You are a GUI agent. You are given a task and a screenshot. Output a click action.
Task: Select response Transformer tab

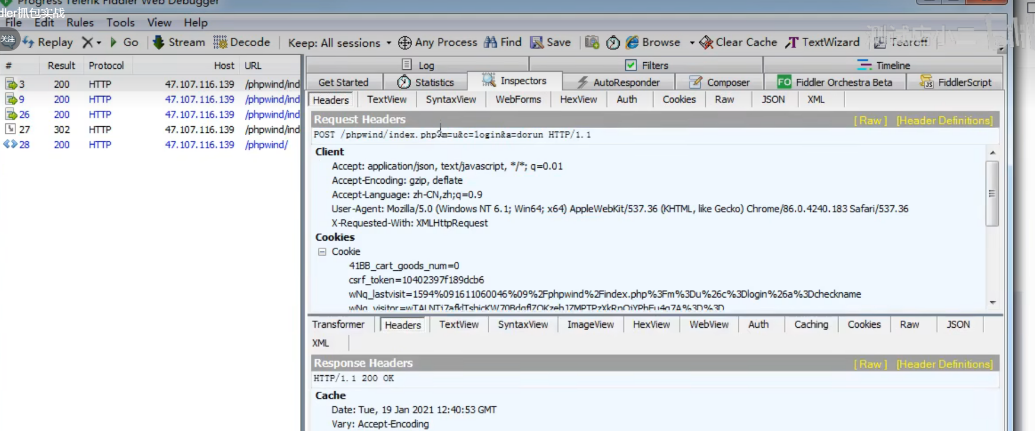338,324
